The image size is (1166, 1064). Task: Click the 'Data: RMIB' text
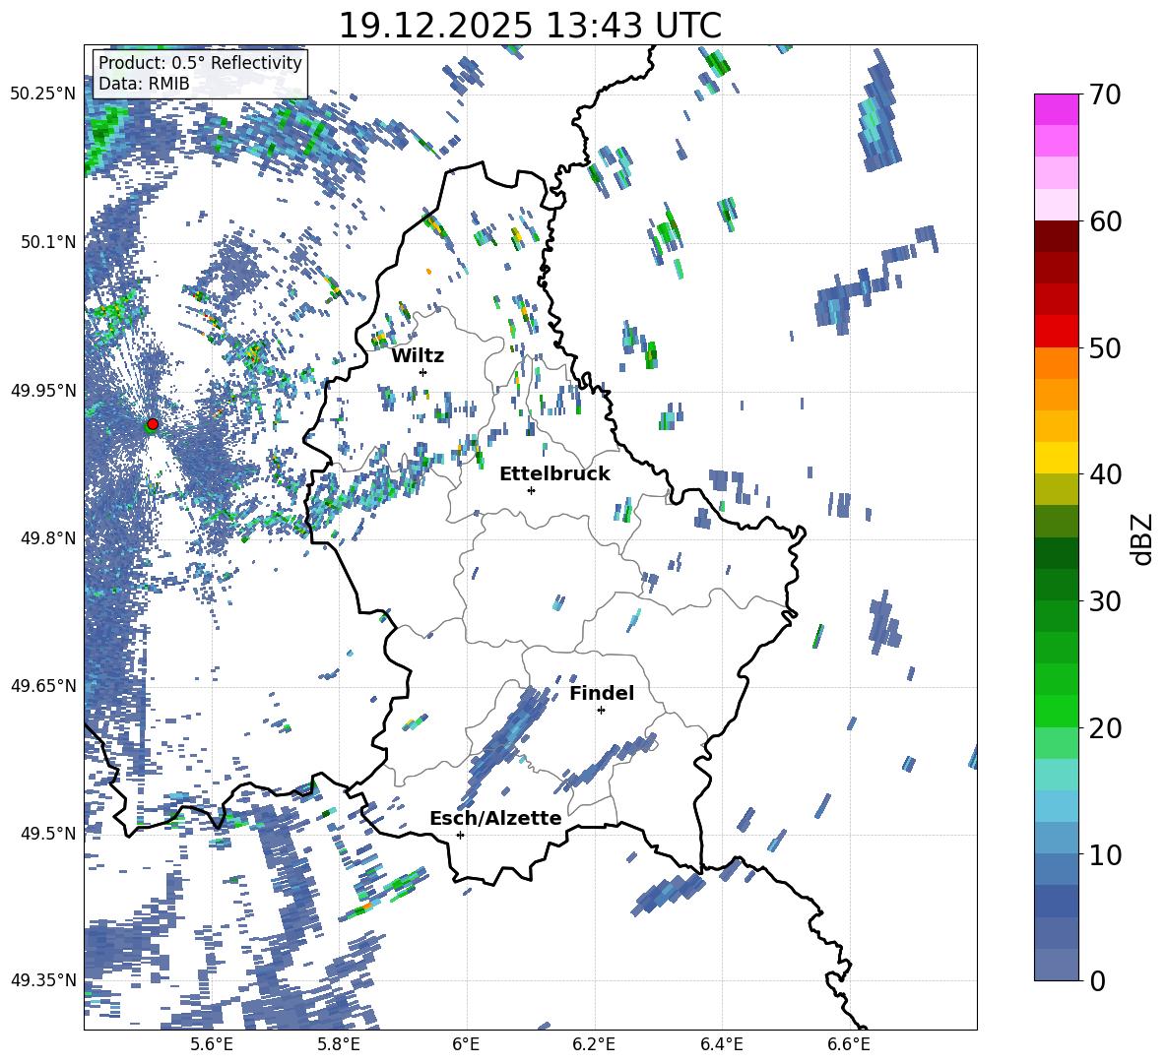click(x=144, y=84)
